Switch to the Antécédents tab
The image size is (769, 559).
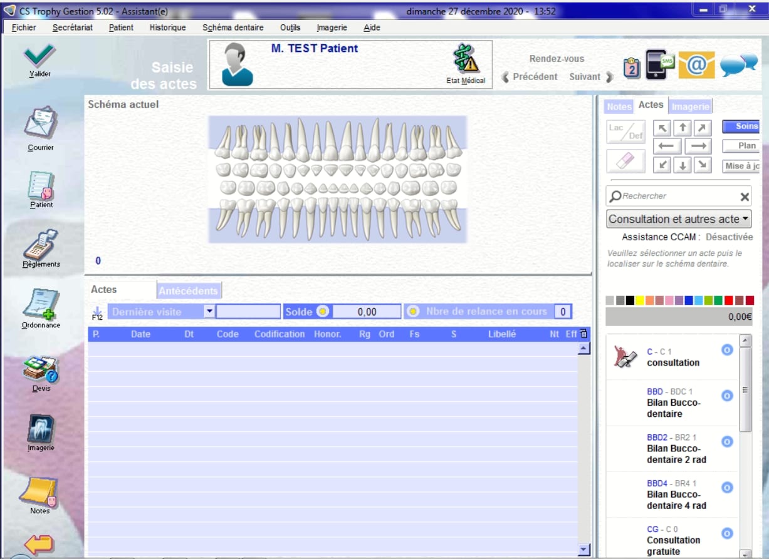(188, 290)
